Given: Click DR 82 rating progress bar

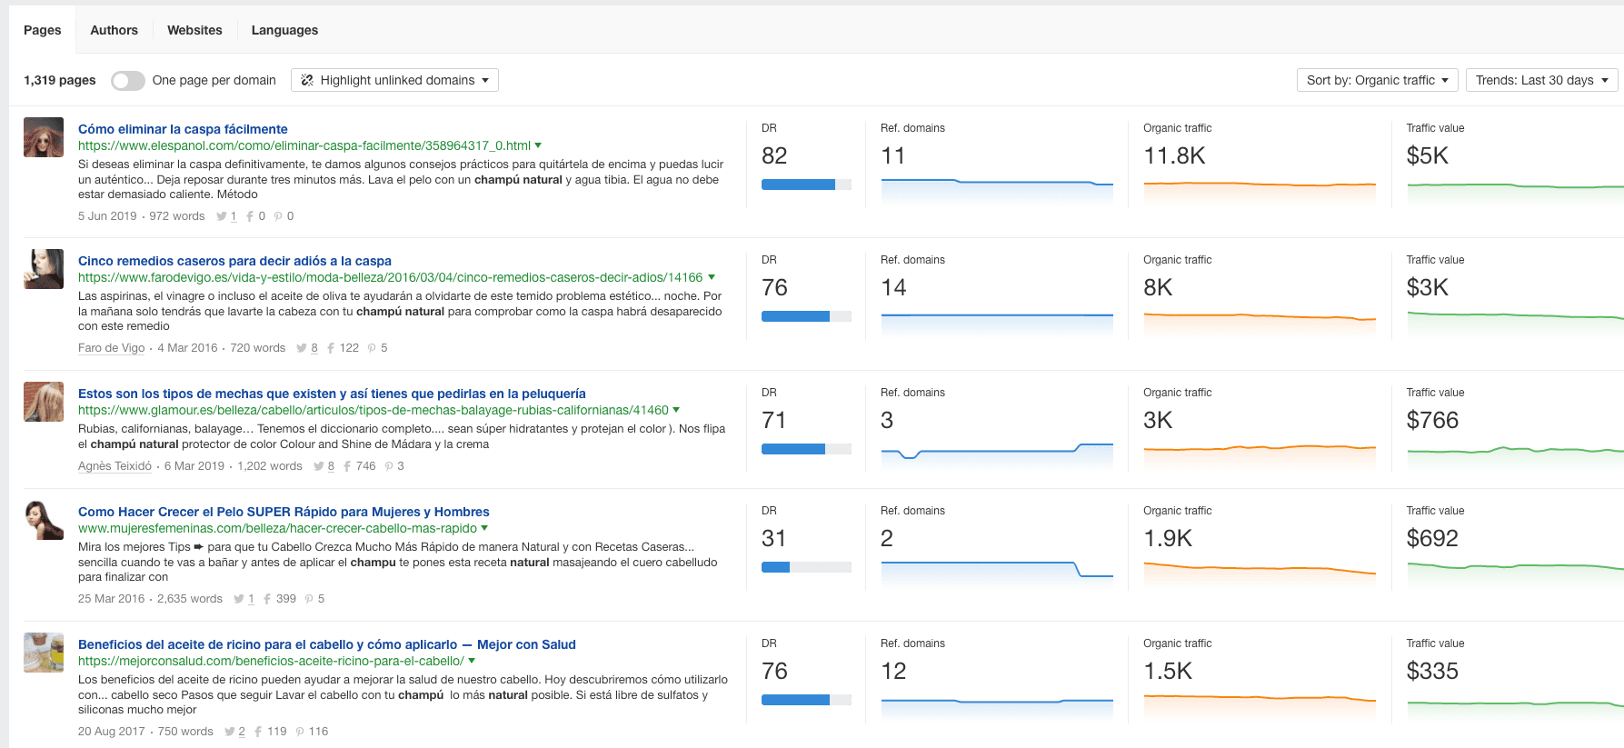Looking at the screenshot, I should tap(806, 185).
